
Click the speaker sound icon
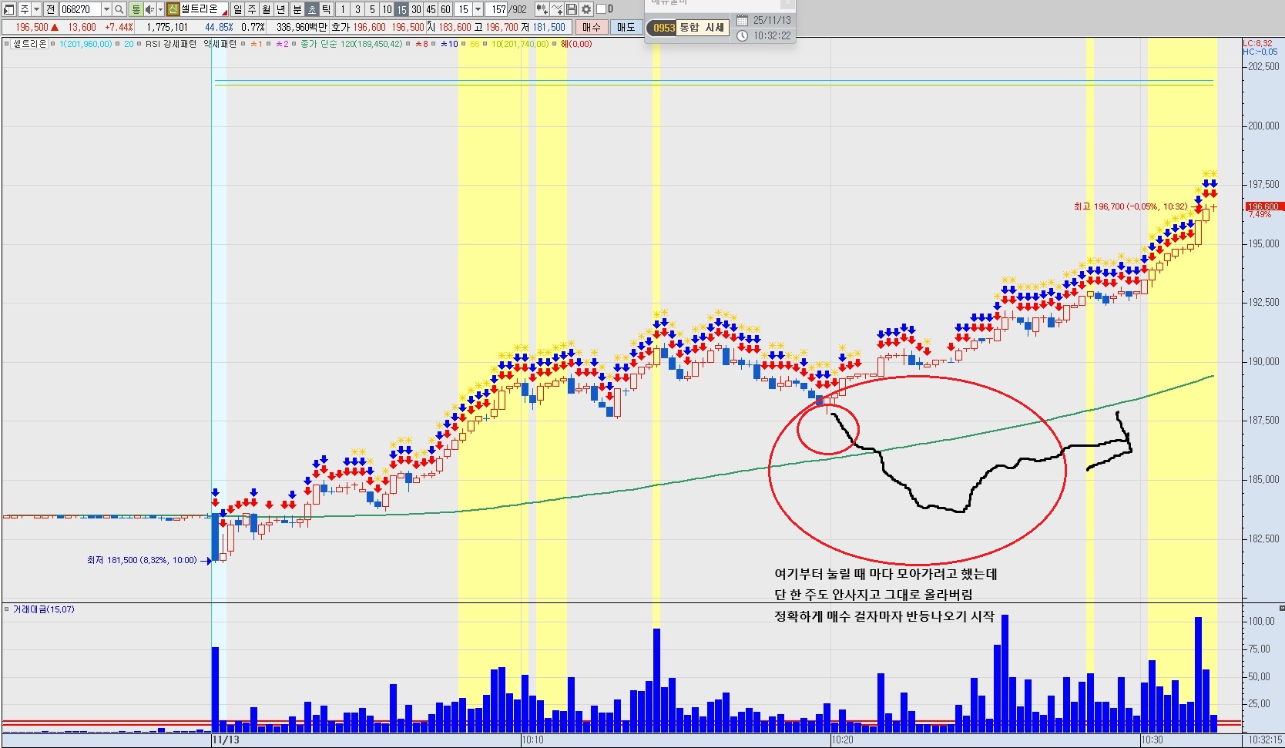coord(149,9)
